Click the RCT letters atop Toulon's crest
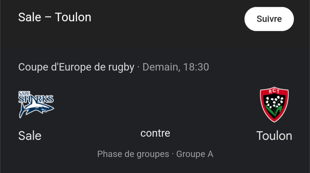 274,91
